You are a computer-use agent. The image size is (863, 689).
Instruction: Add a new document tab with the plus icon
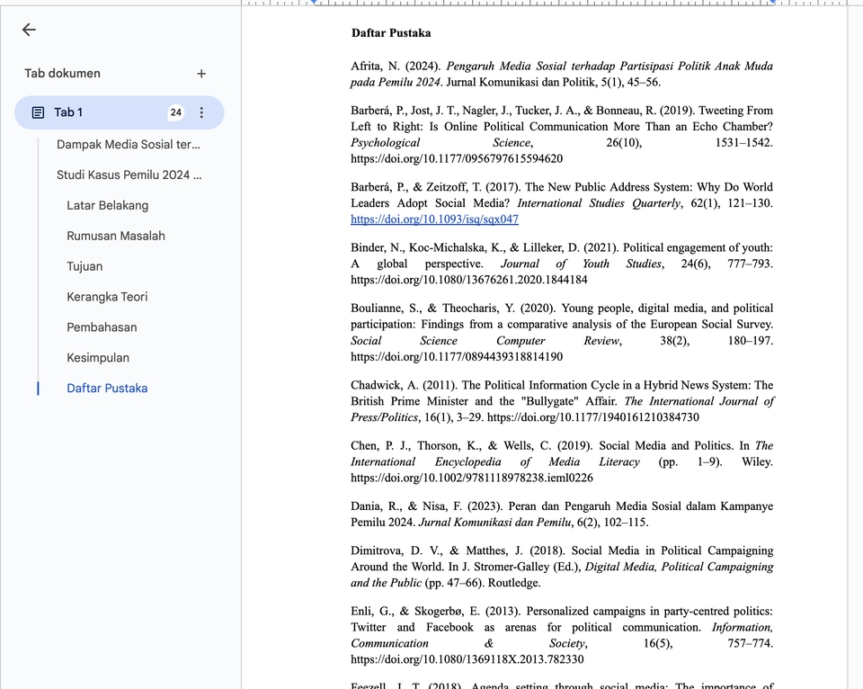click(x=201, y=74)
